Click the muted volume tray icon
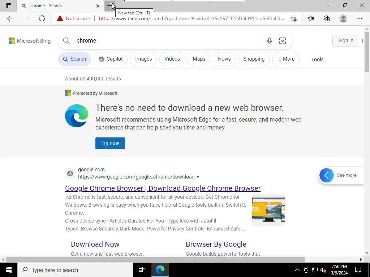The width and height of the screenshot is (370, 277). [323, 270]
